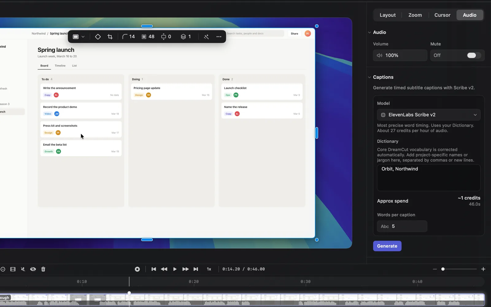Screen dimensions: 491x307
Task: Click the Words per caption field
Action: click(402, 226)
